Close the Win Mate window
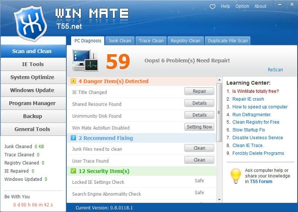298x212 pixels. 292,4
